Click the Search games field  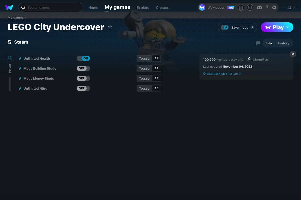(x=50, y=7)
